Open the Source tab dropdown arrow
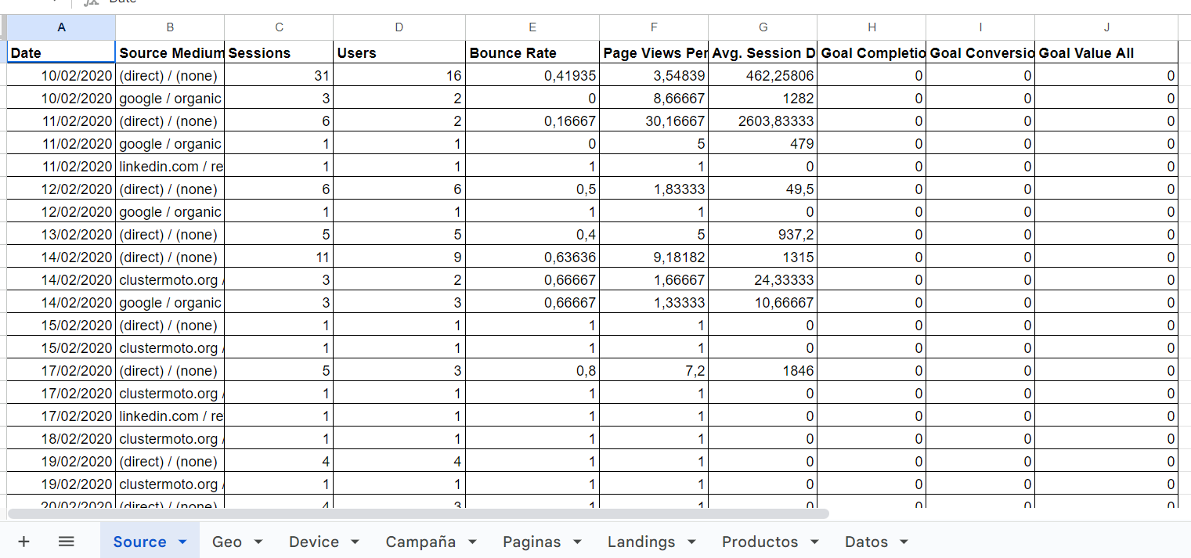The image size is (1191, 558). click(x=182, y=542)
